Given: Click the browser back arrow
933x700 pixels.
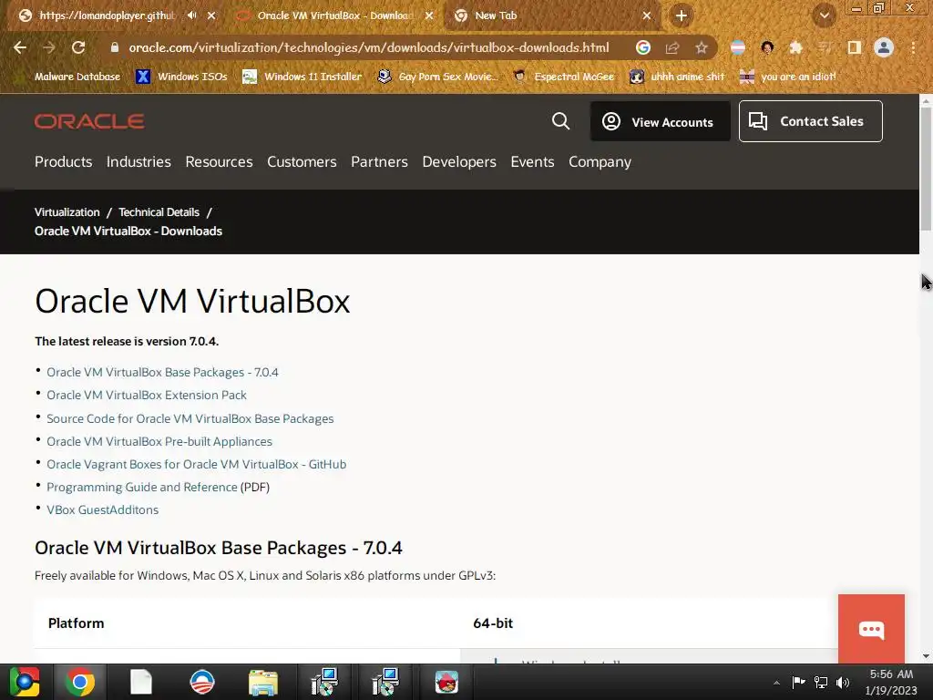Looking at the screenshot, I should pyautogui.click(x=20, y=47).
